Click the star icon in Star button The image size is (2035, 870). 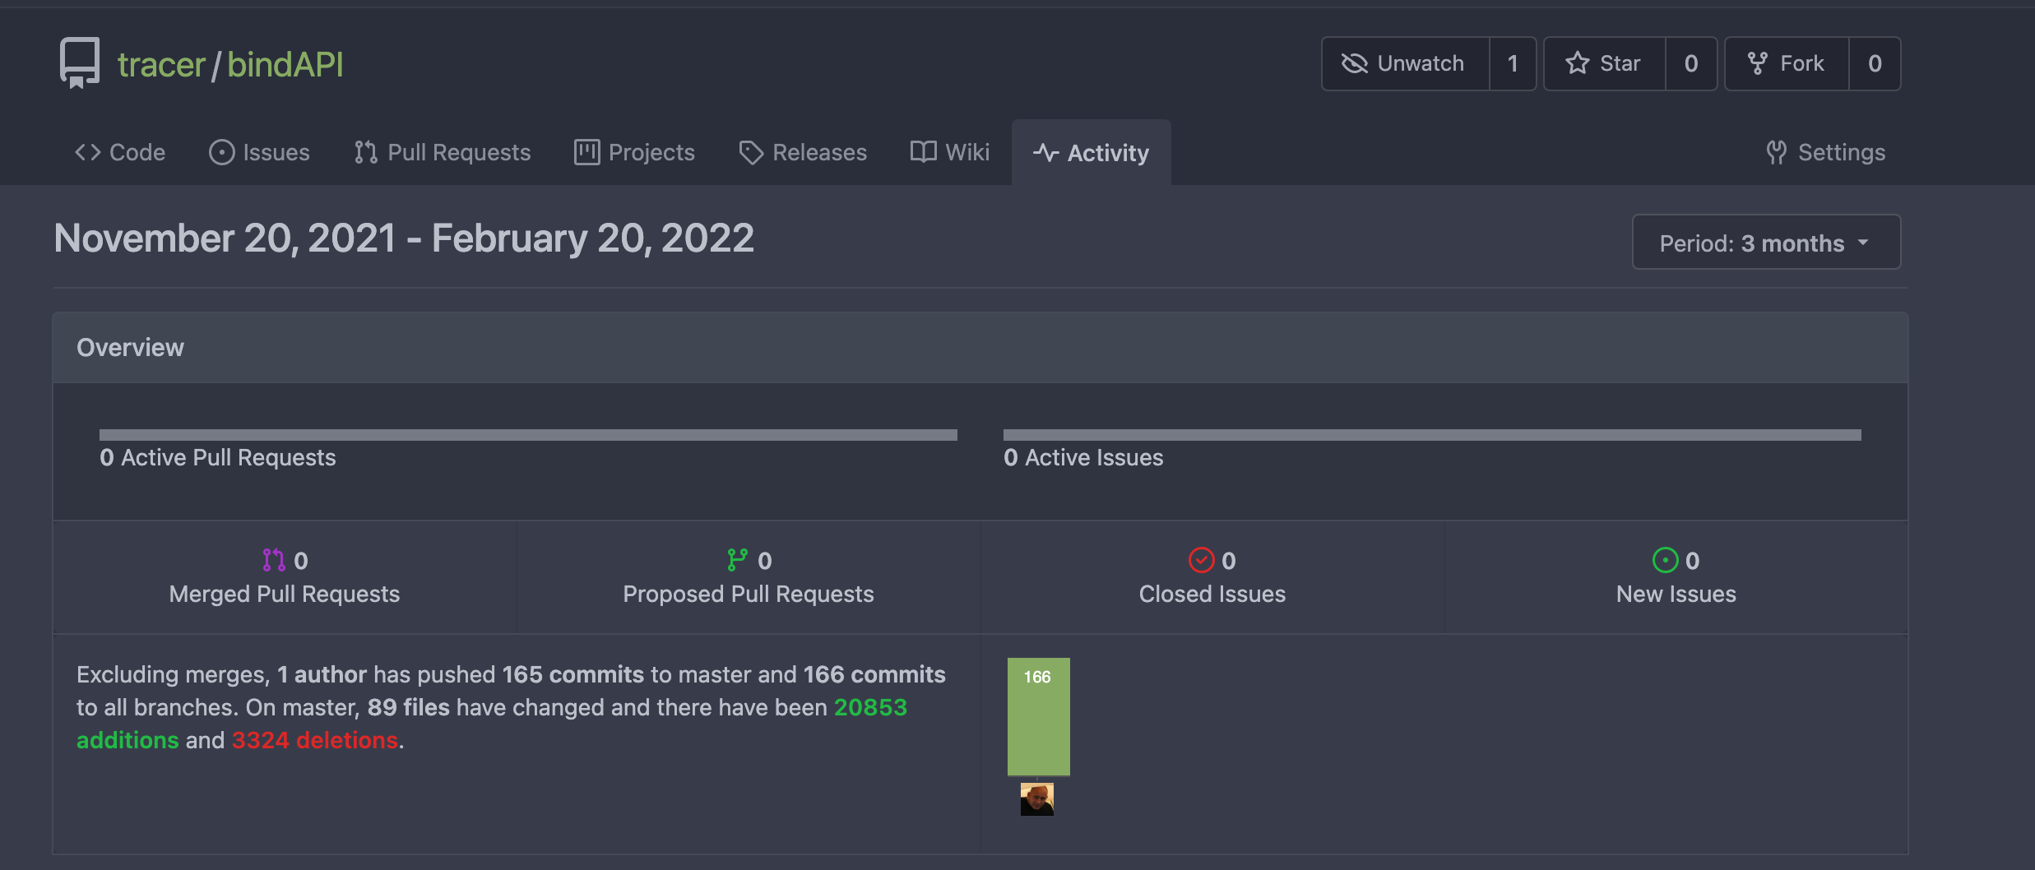click(1577, 63)
